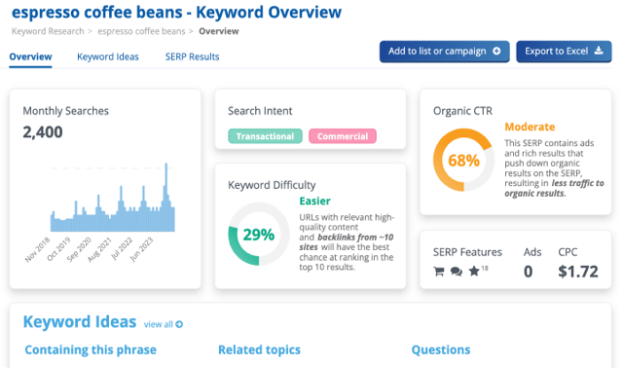Click the Commercial intent badge
The image size is (623, 368).
point(343,136)
